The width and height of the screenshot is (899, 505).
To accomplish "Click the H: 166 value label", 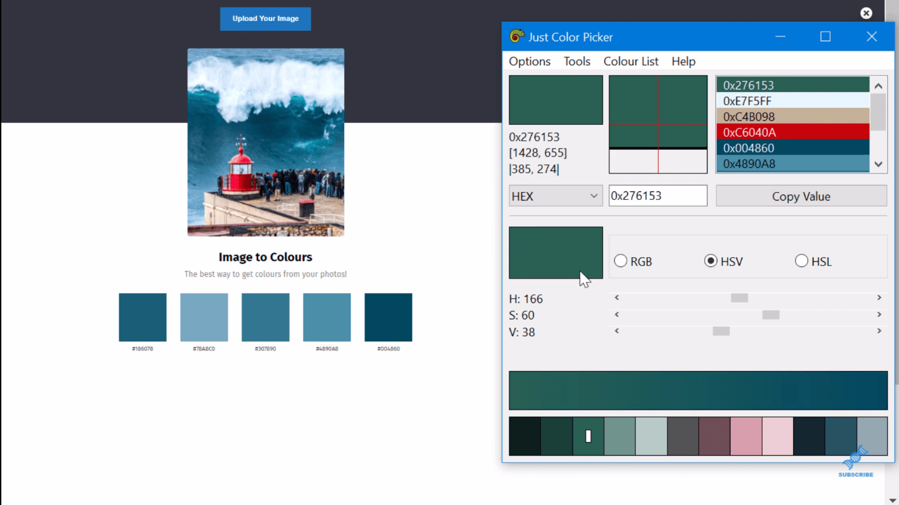I will 526,299.
